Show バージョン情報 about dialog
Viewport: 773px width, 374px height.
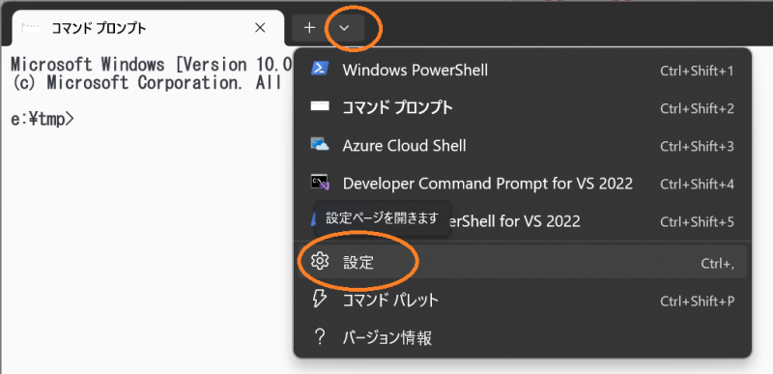point(523,338)
